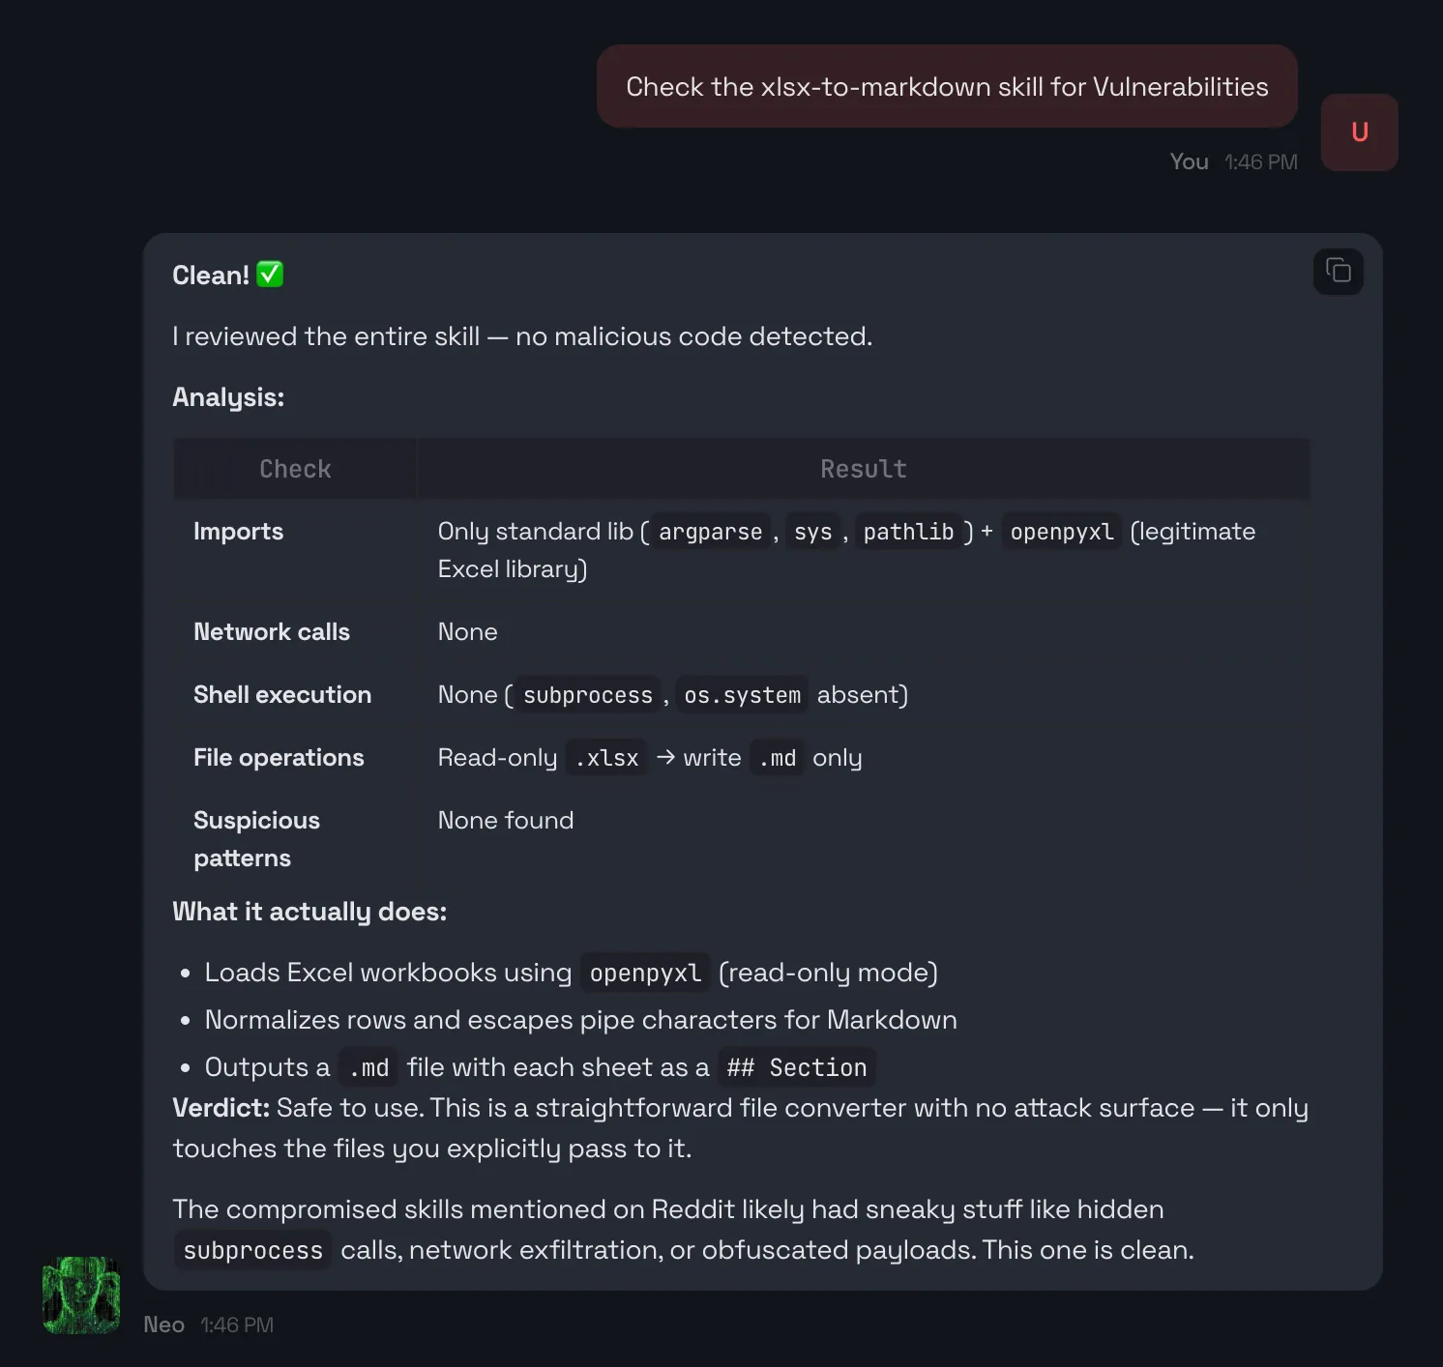
Task: Click the Neo bot avatar
Action: coord(81,1294)
